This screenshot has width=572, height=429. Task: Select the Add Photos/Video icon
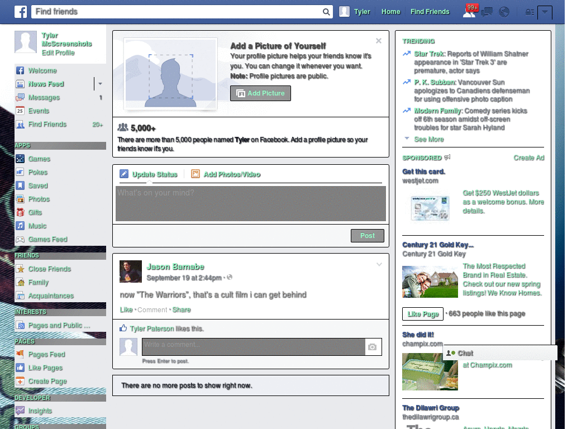195,174
